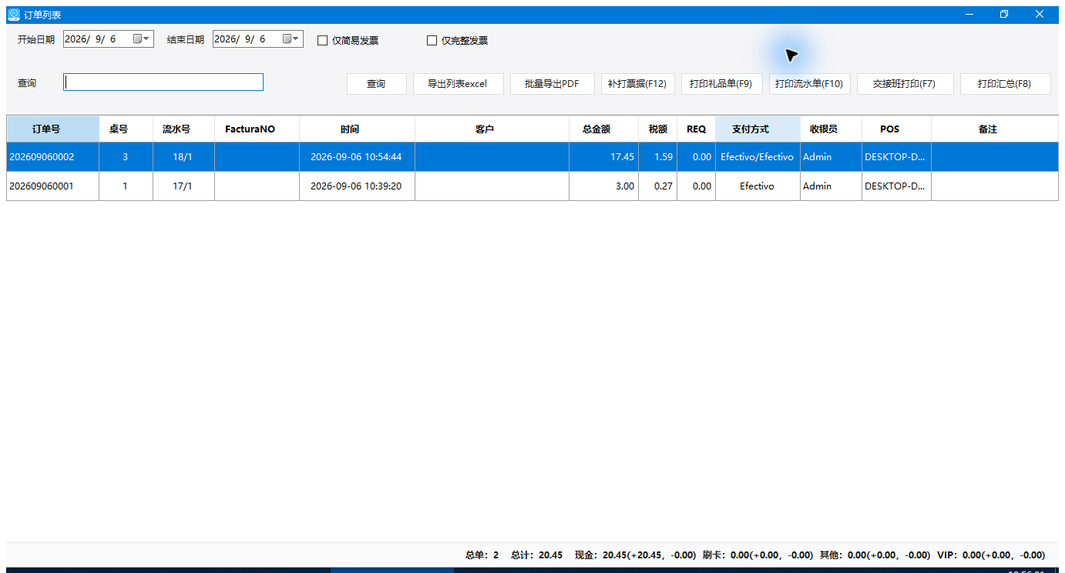
Task: Click 批量导出PDF button
Action: (552, 84)
